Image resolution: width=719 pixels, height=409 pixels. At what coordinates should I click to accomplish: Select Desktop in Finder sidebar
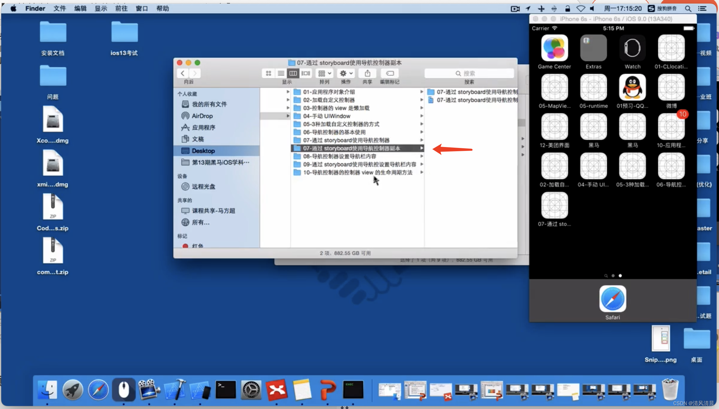pos(216,151)
